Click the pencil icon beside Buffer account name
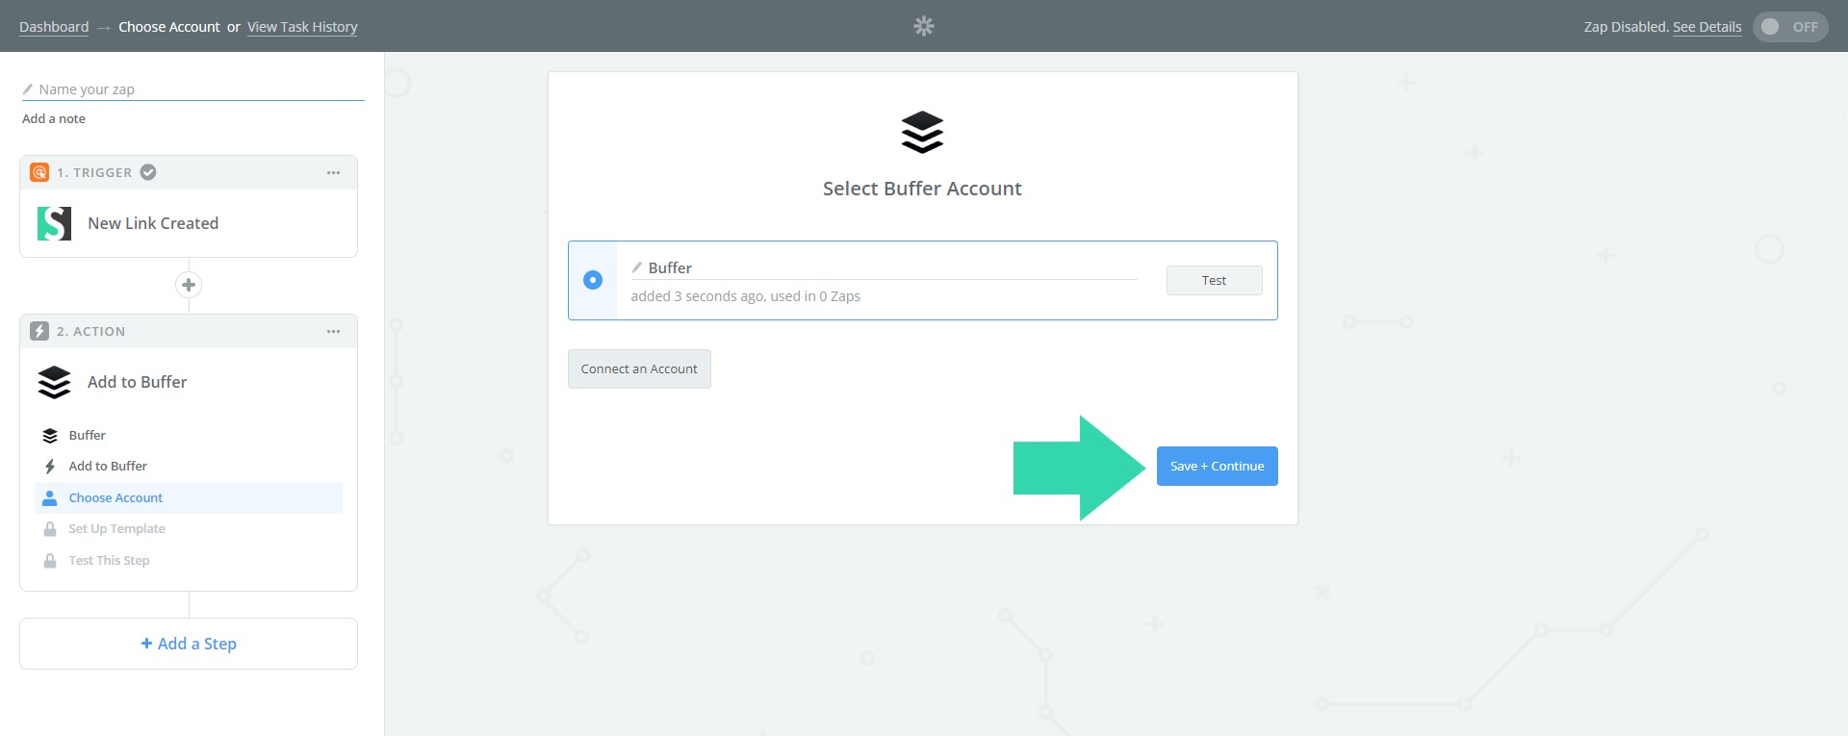The image size is (1848, 736). (636, 267)
